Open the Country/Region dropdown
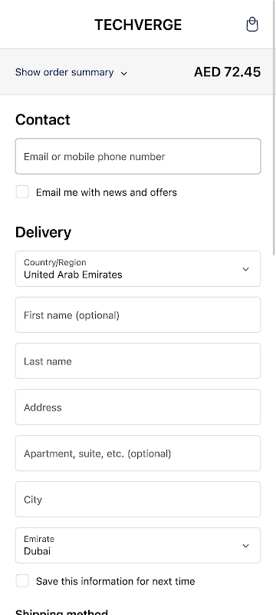 coord(138,268)
